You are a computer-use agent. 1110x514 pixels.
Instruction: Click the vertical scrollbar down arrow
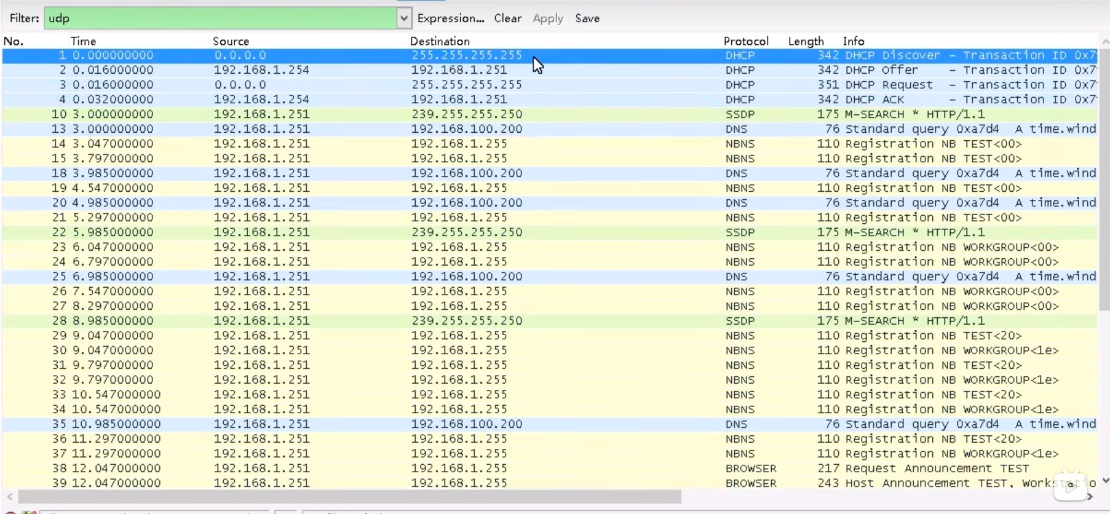(1104, 481)
